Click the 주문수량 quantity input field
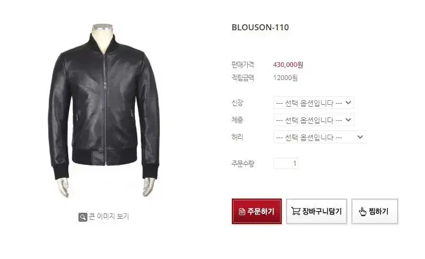425x259 pixels. 286,163
